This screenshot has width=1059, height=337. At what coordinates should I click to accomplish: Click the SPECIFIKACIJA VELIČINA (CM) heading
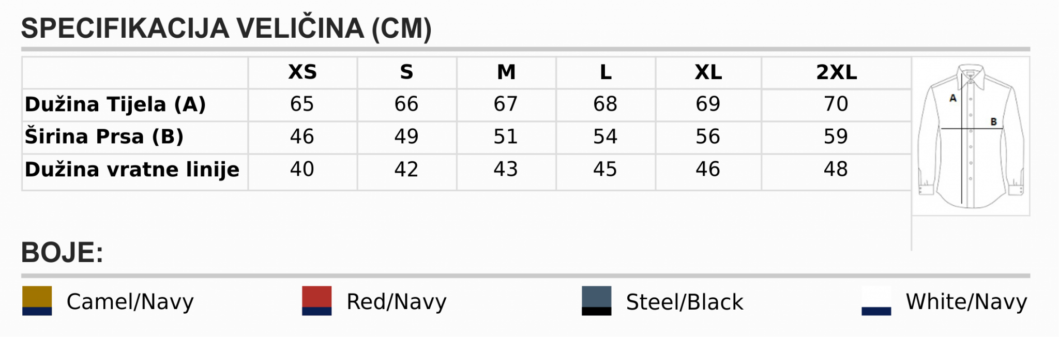tap(226, 28)
